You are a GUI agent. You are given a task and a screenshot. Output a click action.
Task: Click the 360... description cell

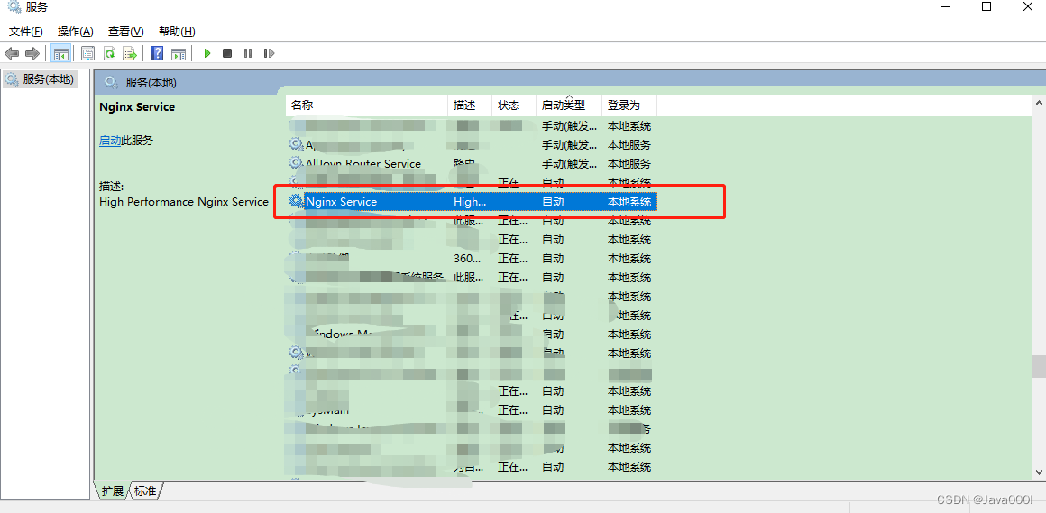pos(467,258)
